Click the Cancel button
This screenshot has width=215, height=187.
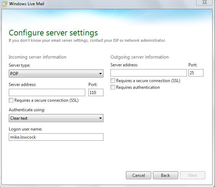point(139,175)
